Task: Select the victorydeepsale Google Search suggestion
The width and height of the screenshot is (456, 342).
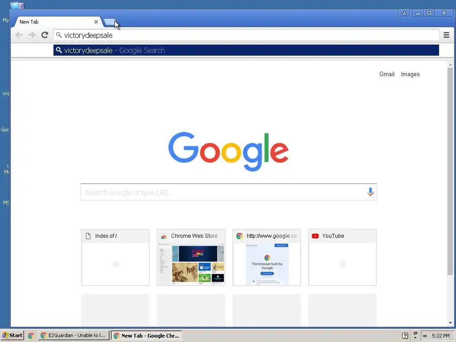Action: point(246,50)
